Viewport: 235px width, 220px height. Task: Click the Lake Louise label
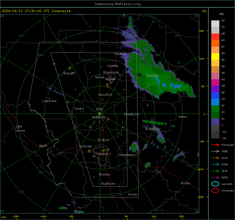point(20,128)
